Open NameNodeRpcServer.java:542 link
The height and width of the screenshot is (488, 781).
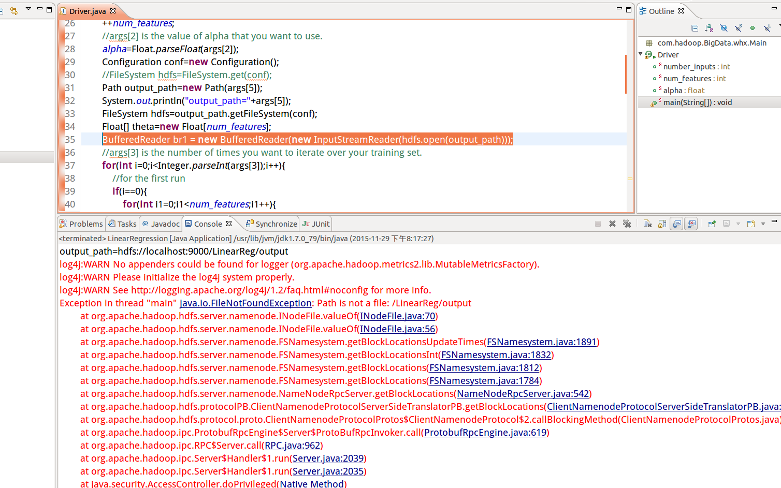tap(523, 394)
